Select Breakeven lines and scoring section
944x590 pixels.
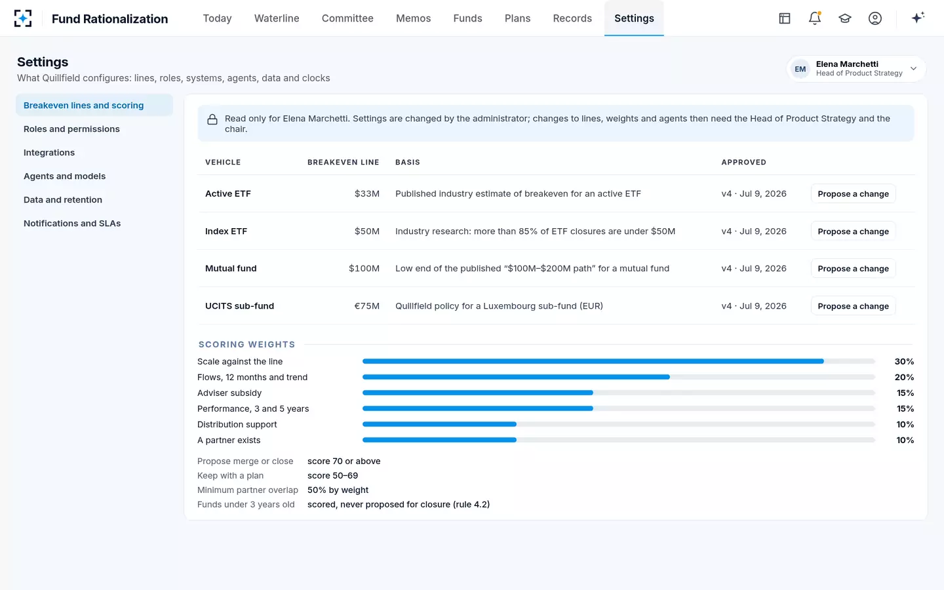pos(94,105)
